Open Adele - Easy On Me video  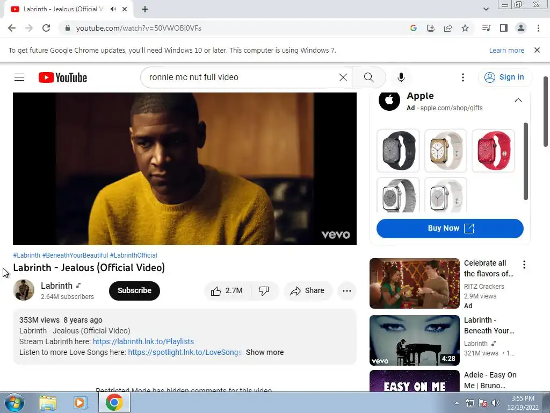click(414, 381)
